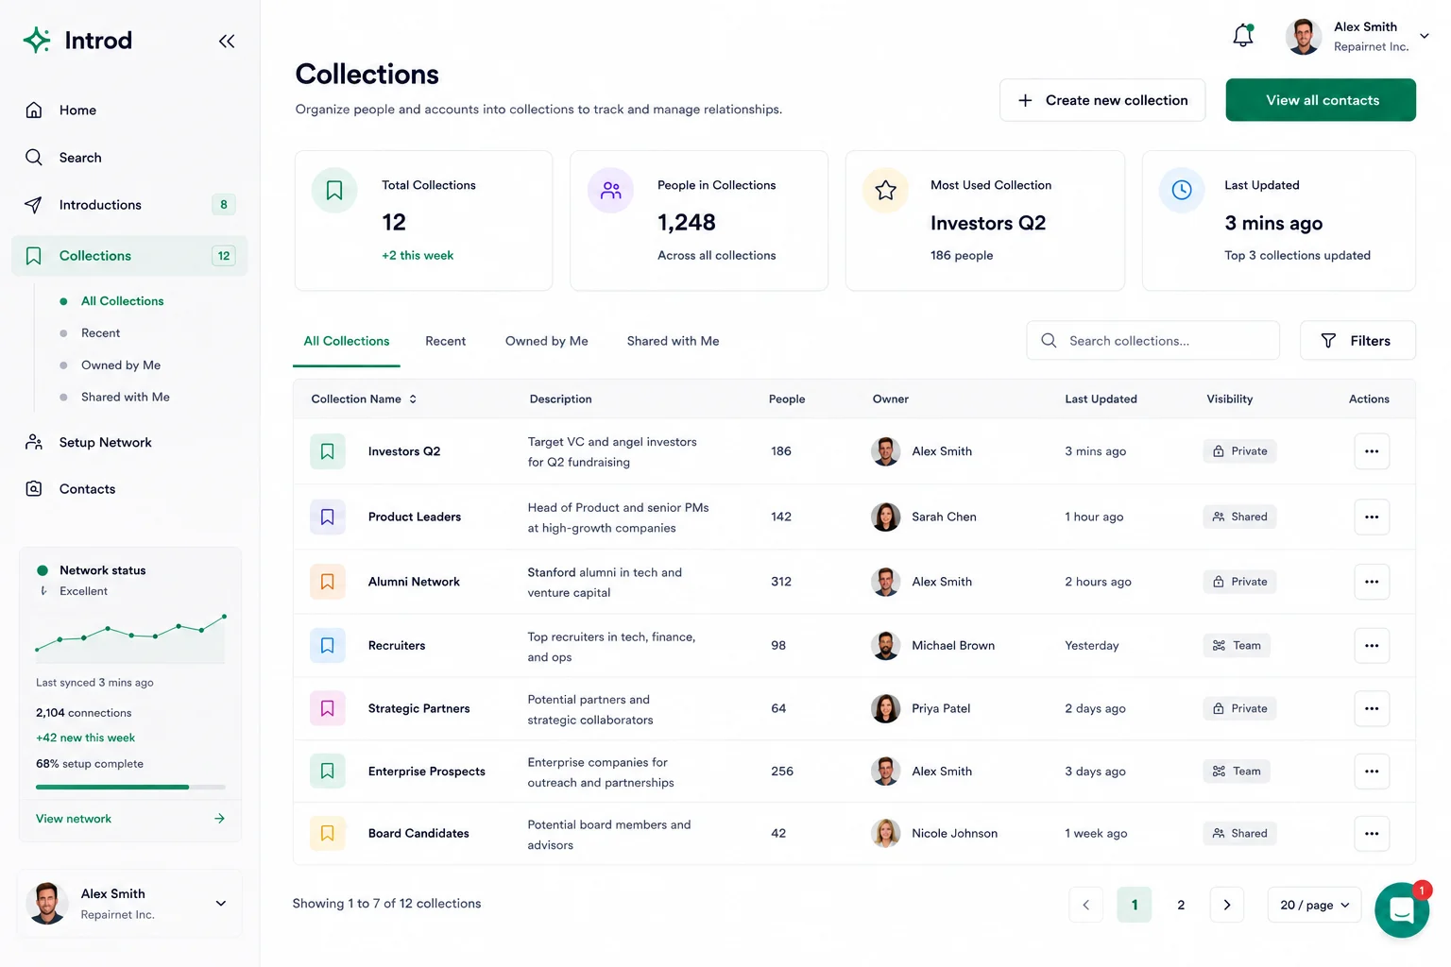
Task: Select Owned by Me sidebar sub-item
Action: coord(121,365)
